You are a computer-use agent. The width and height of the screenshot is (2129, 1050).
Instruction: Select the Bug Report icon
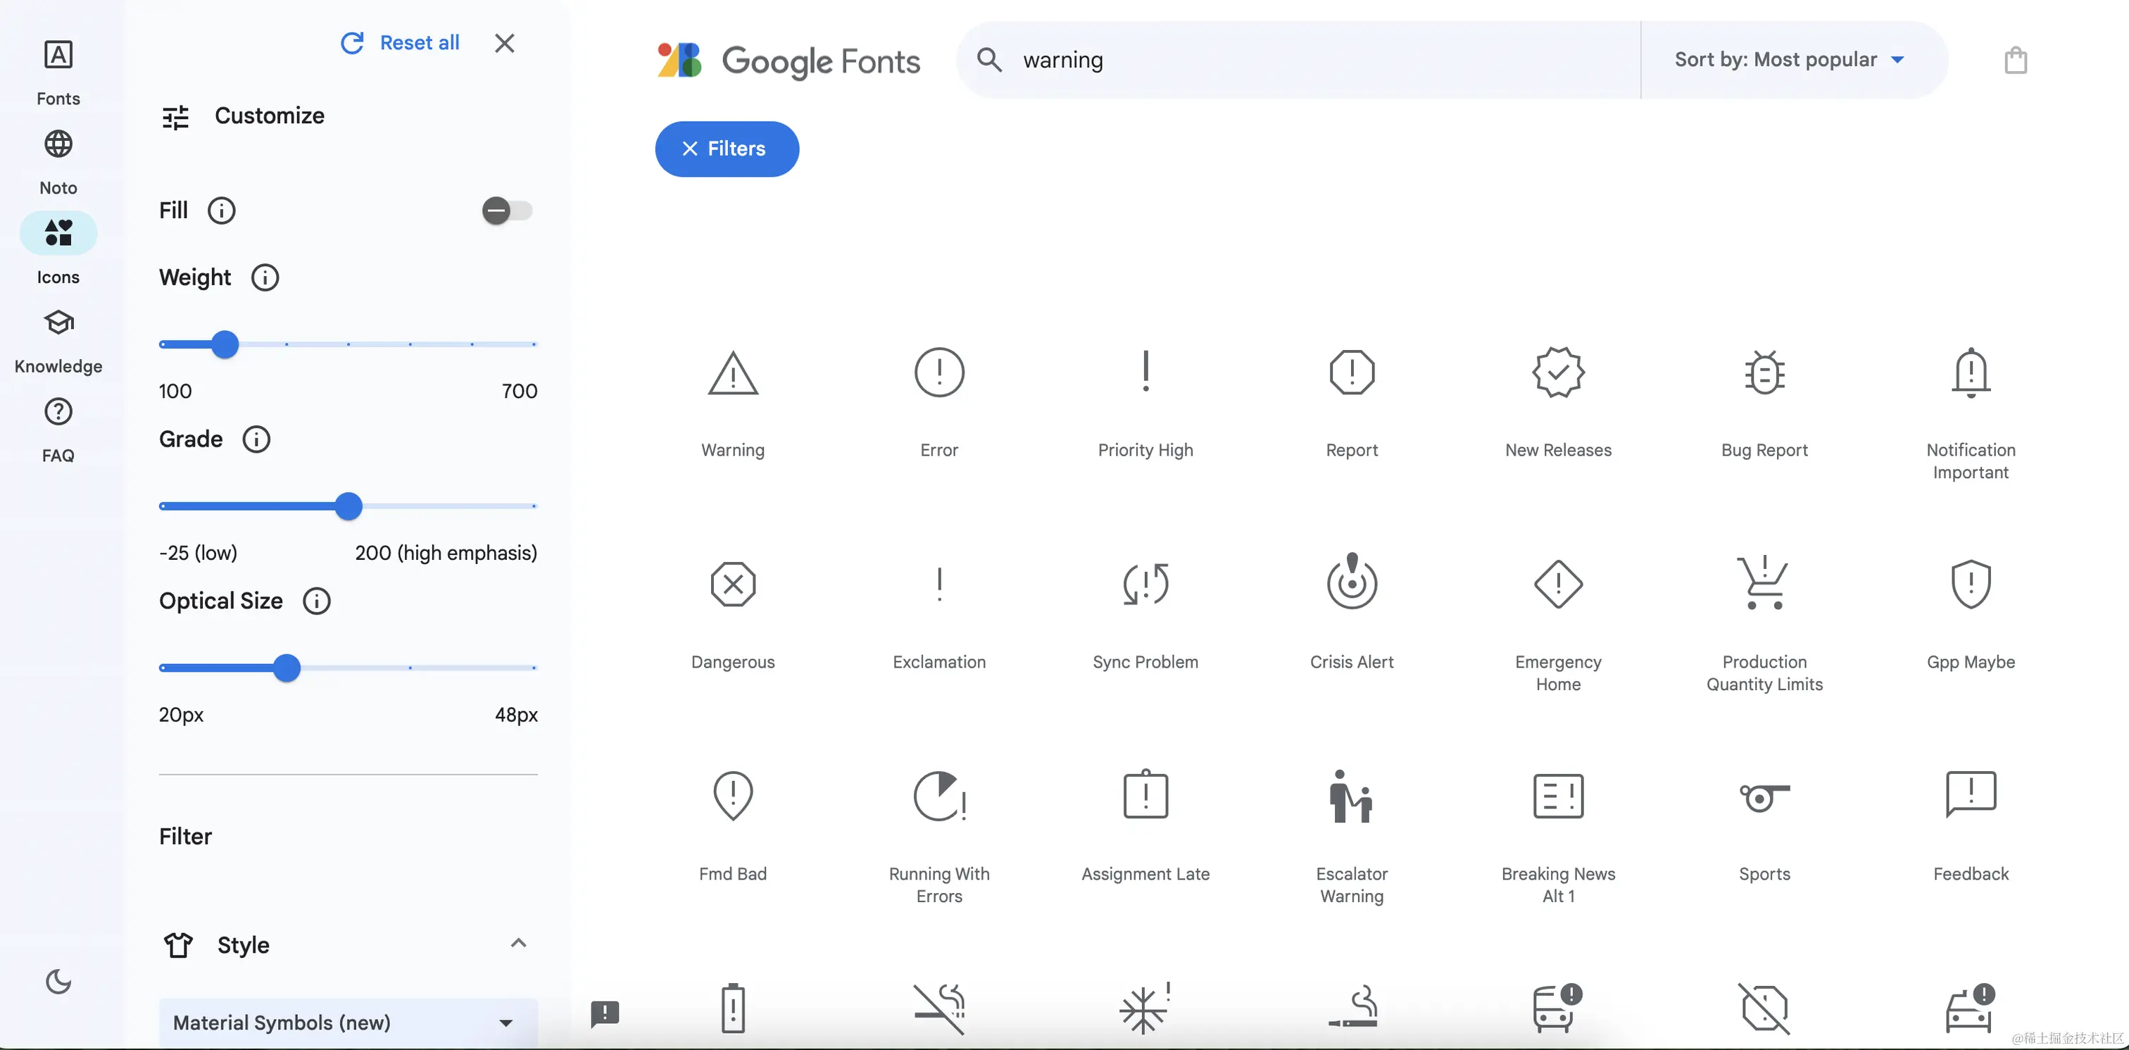(x=1764, y=373)
